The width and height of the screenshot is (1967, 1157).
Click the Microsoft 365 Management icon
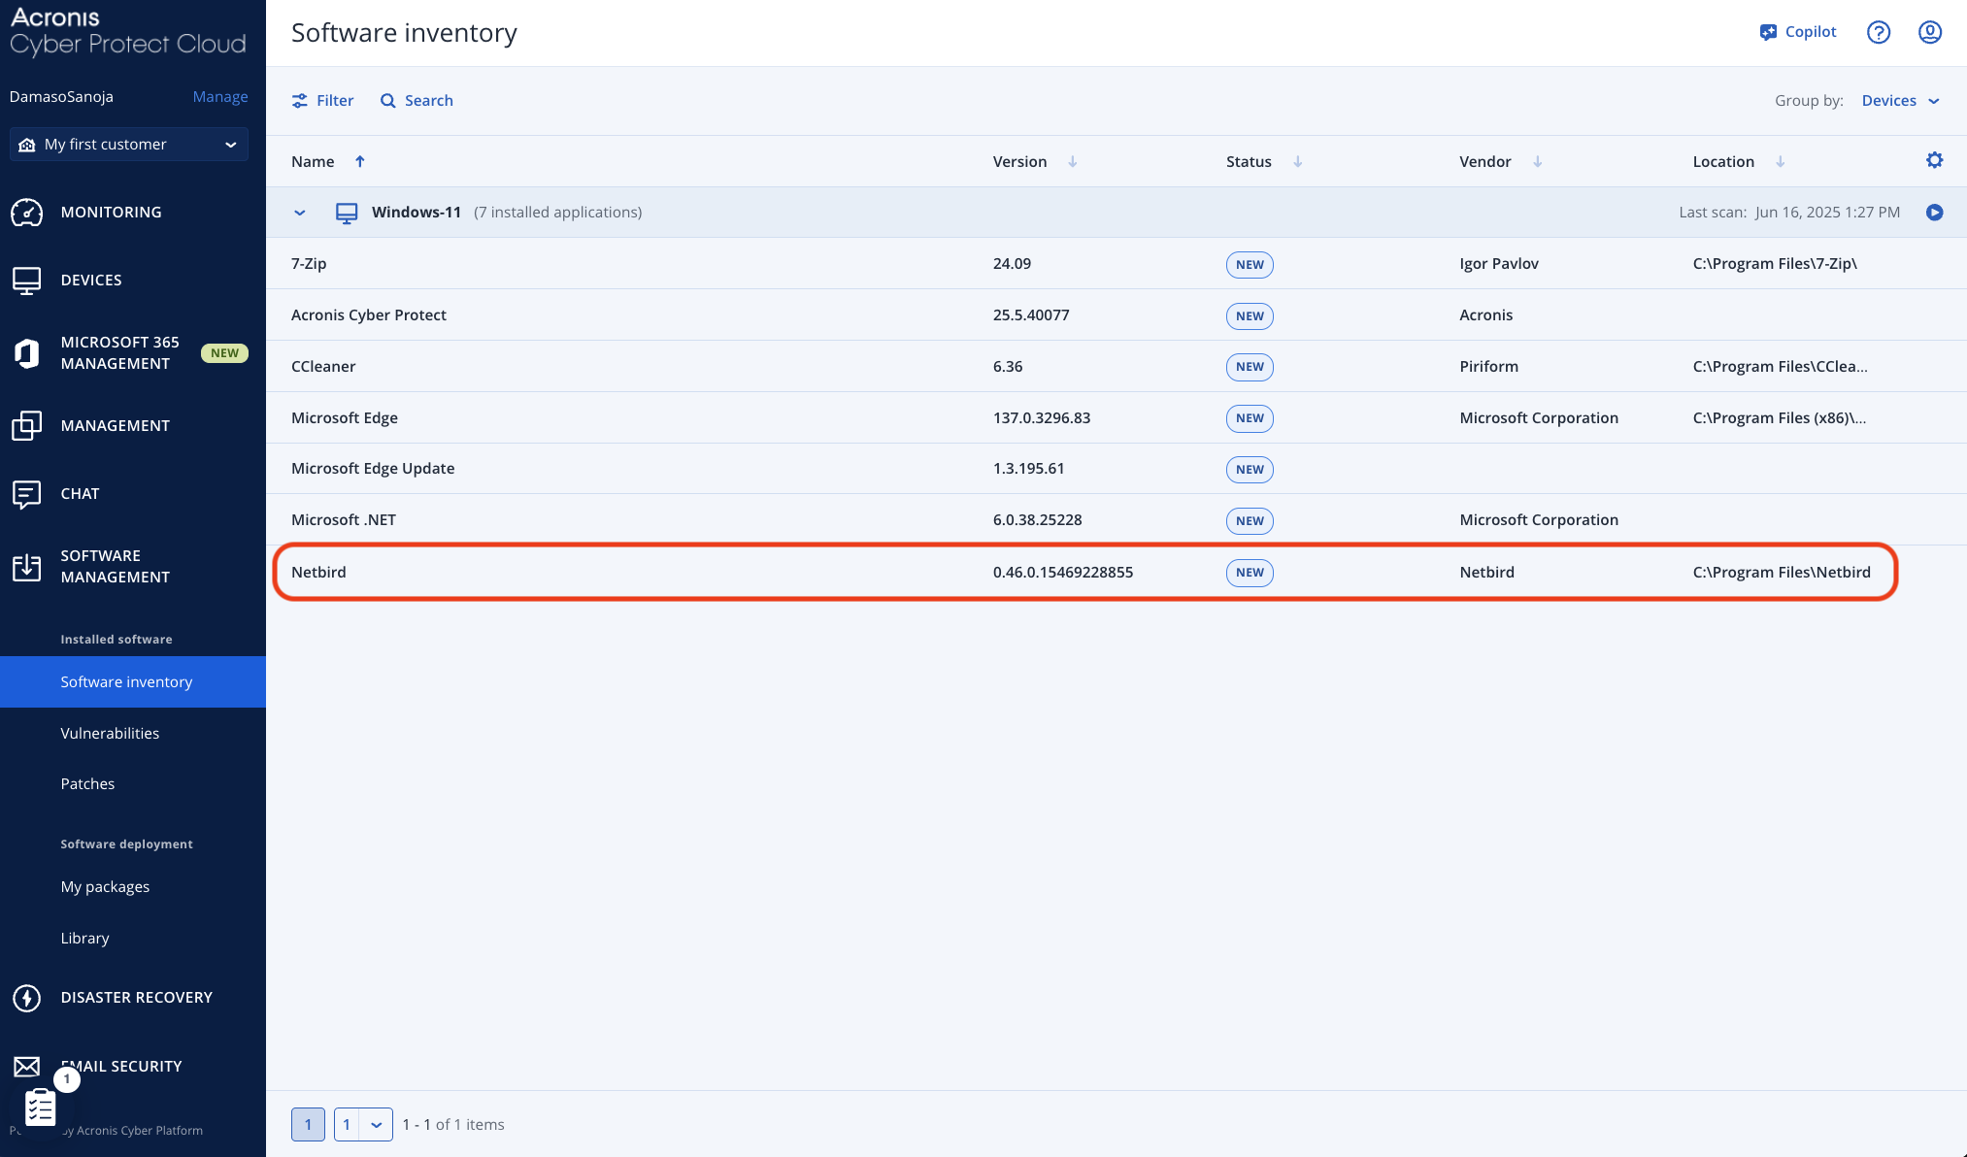coord(27,353)
